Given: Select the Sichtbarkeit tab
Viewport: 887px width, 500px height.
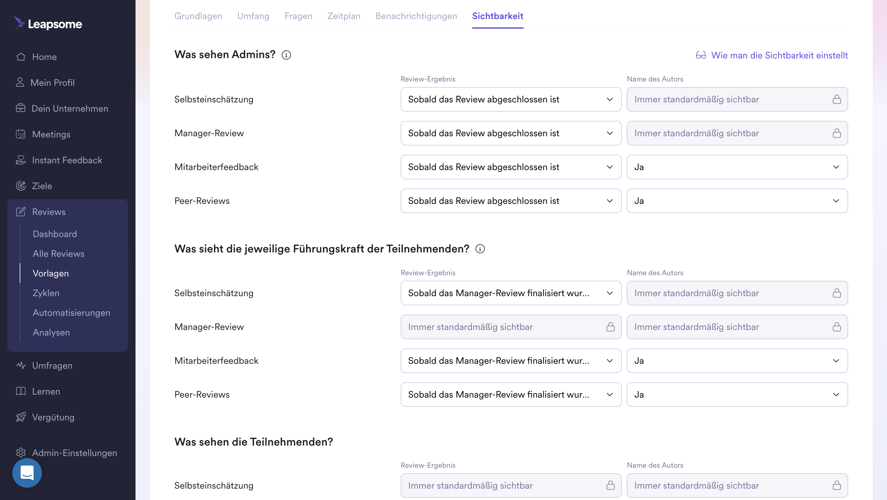Looking at the screenshot, I should pos(498,16).
